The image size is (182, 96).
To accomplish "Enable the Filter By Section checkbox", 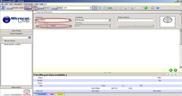I will click(3, 41).
